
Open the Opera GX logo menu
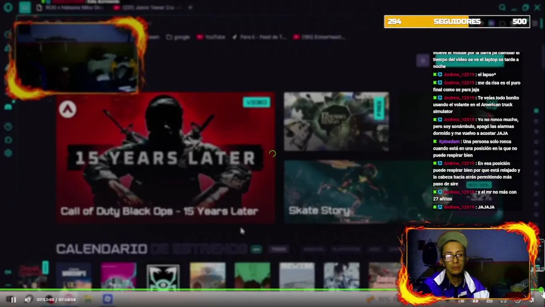(8, 7)
